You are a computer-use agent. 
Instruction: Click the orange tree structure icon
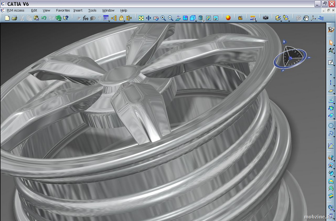tap(114, 18)
